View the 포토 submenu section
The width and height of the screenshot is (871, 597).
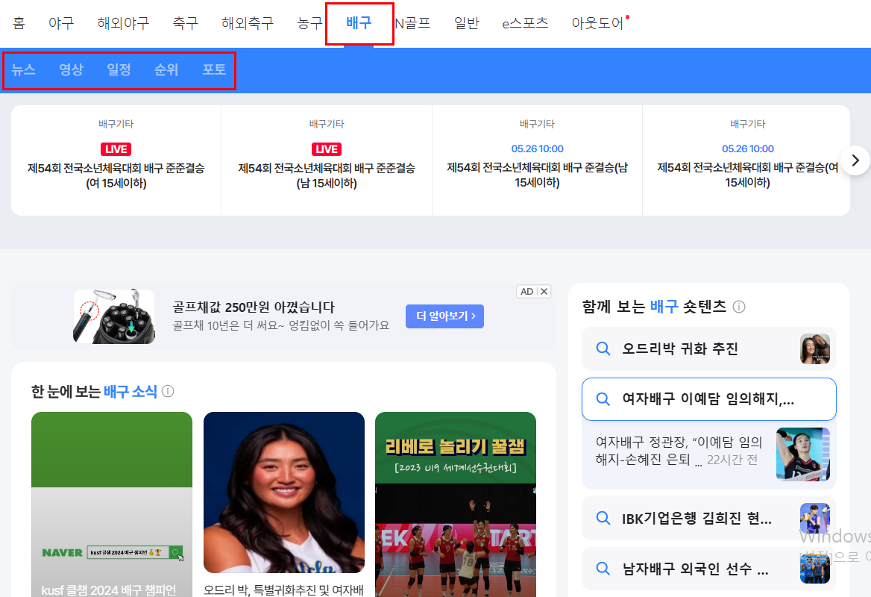[214, 69]
